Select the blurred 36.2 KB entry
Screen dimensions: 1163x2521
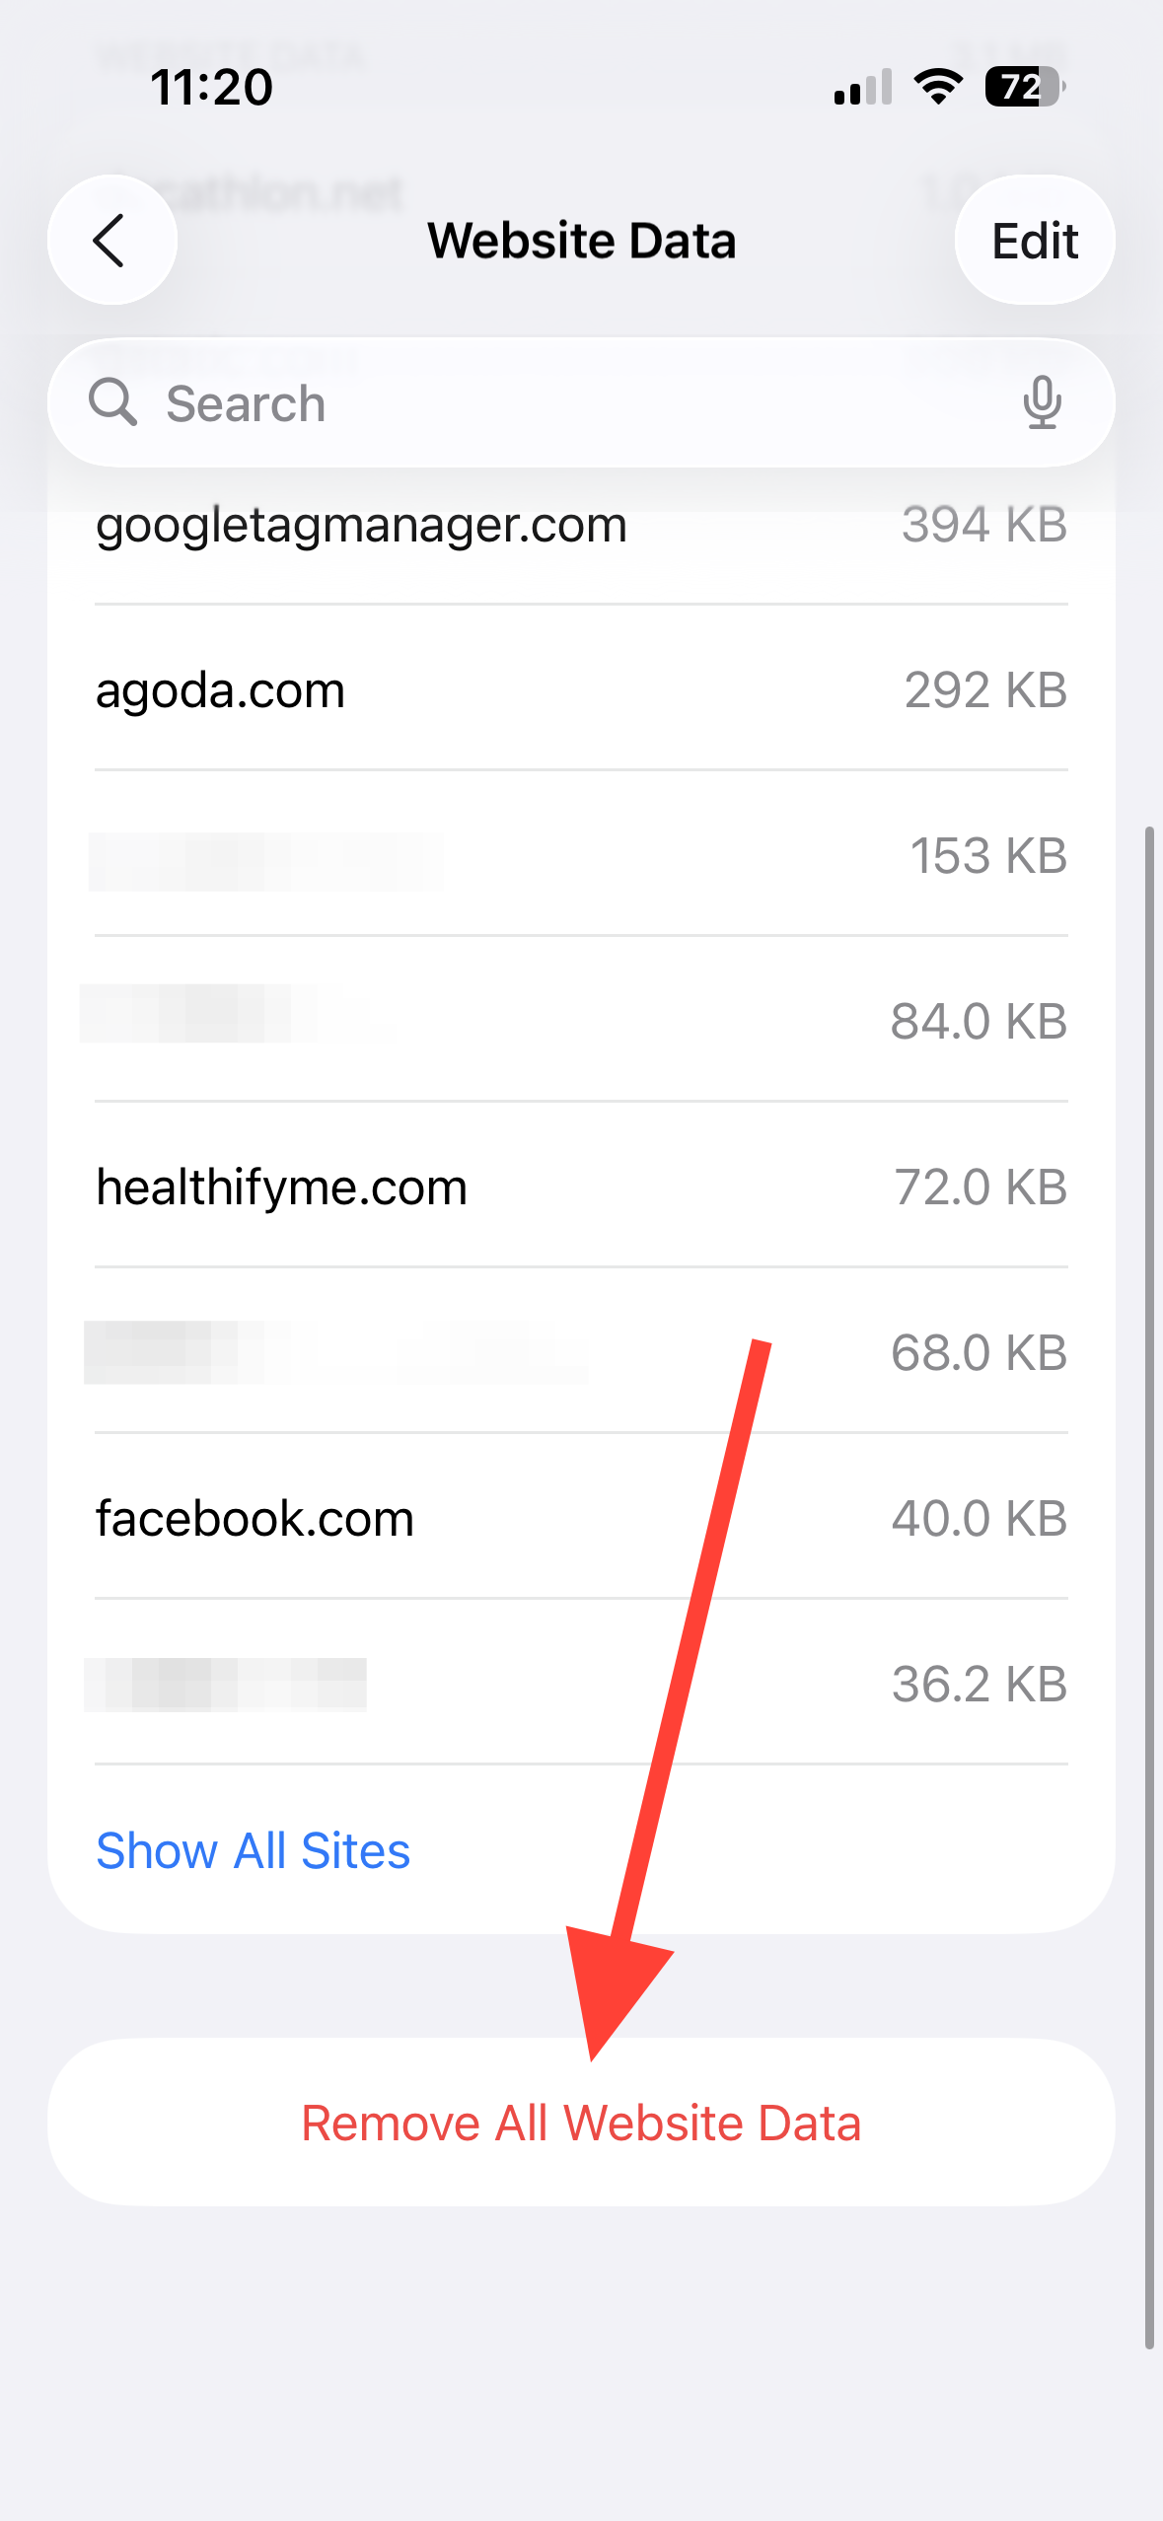581,1683
